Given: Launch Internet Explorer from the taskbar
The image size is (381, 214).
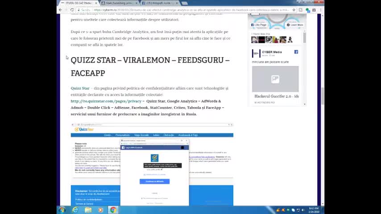Looking at the screenshot, I should point(75,210).
